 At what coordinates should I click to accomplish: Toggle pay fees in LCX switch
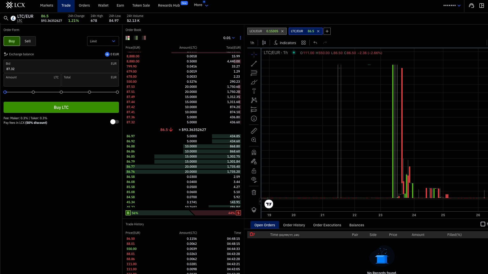[115, 122]
